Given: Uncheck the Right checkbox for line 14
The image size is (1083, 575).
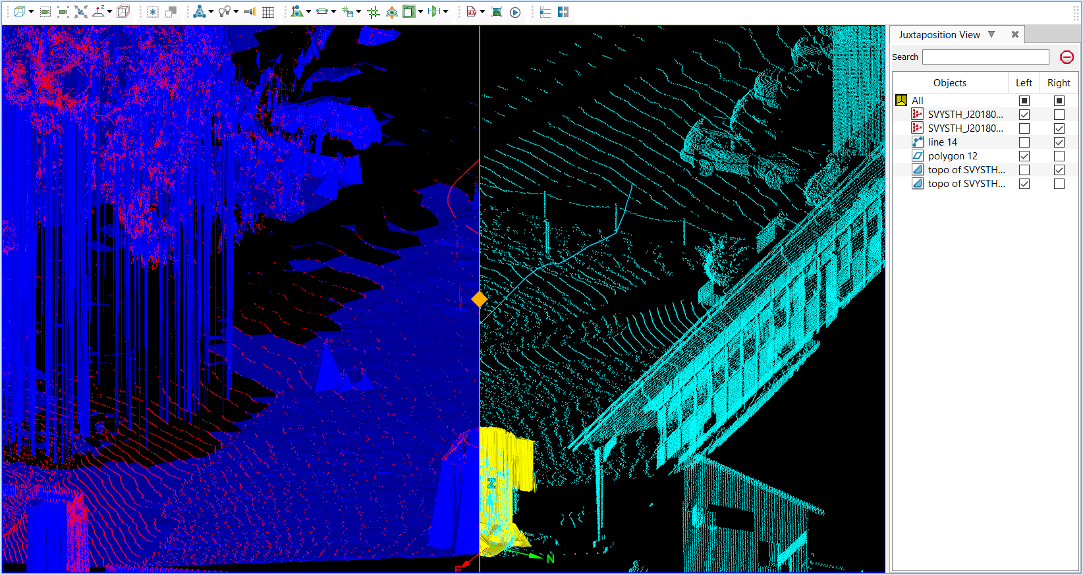Looking at the screenshot, I should click(1059, 142).
